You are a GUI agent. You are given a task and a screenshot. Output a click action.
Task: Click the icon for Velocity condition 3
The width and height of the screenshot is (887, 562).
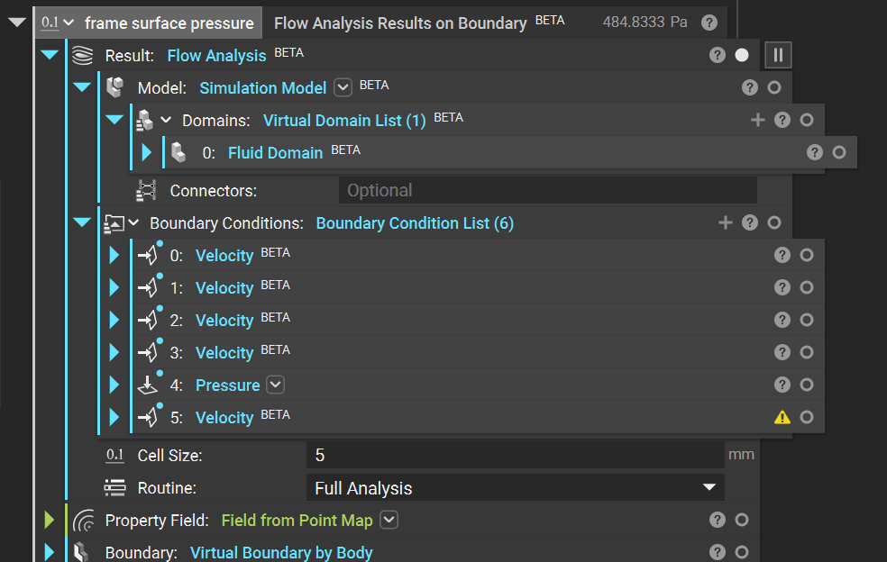click(x=150, y=351)
